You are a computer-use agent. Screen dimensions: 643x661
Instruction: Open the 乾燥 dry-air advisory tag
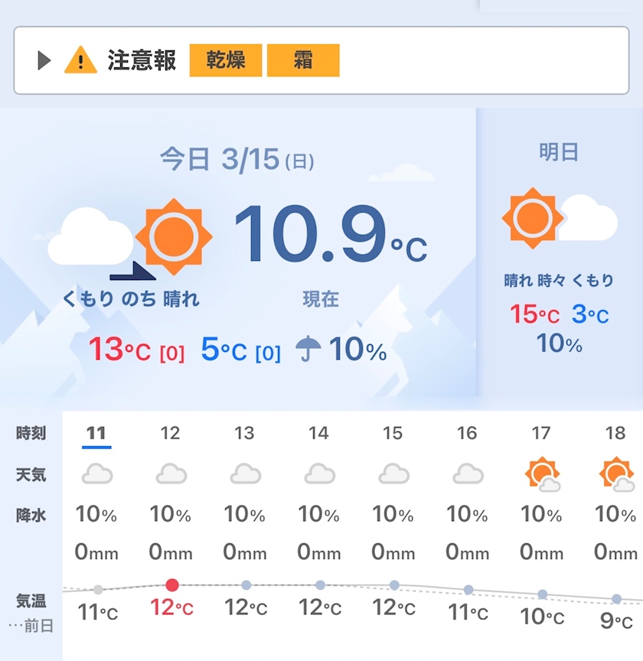pyautogui.click(x=226, y=60)
